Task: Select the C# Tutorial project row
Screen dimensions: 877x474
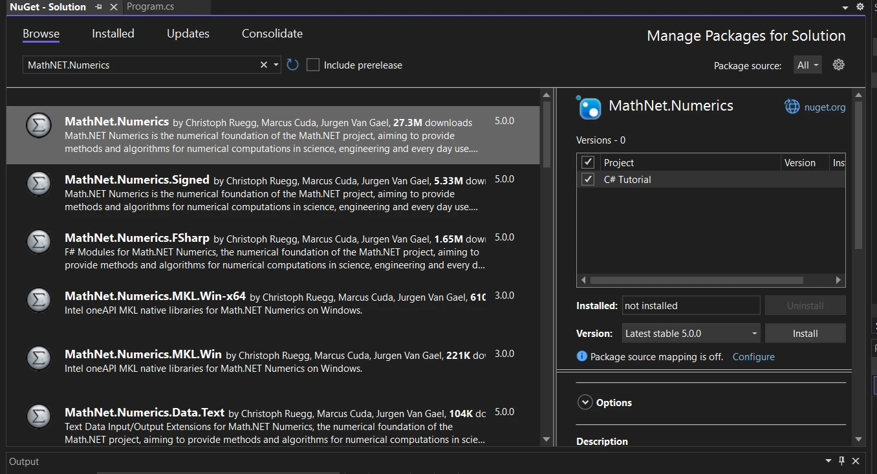Action: [711, 179]
